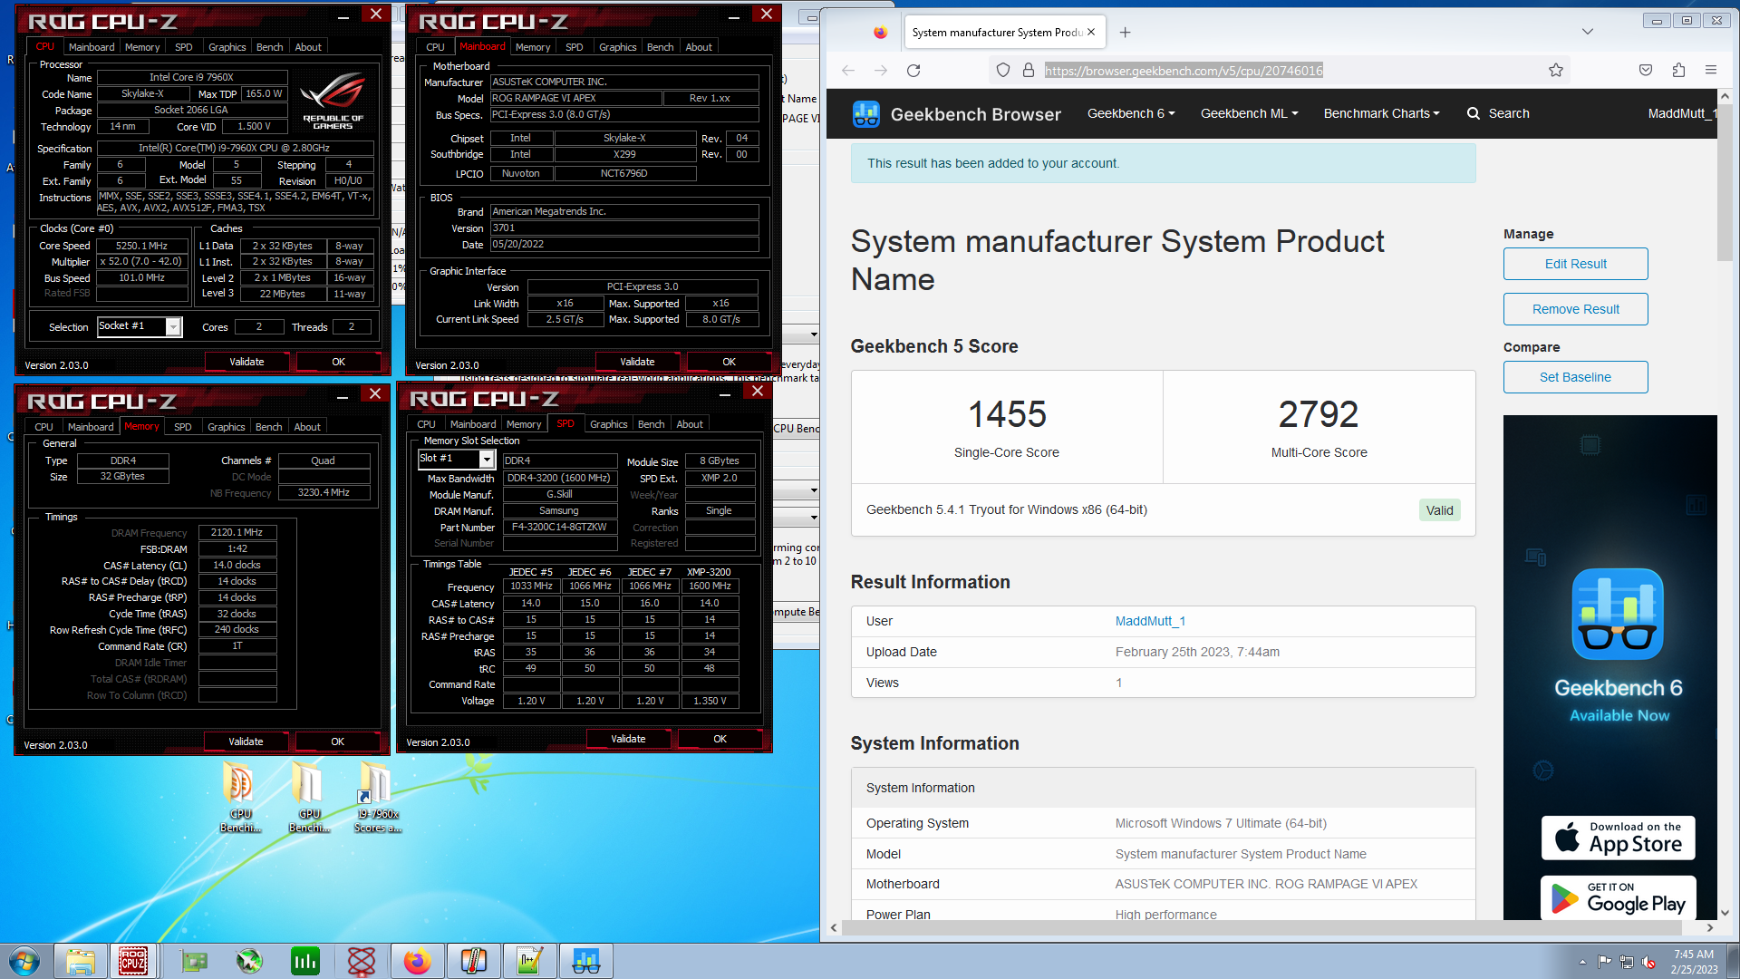The image size is (1740, 979).
Task: Click the horizontal scrollbar right arrow
Action: [1710, 927]
